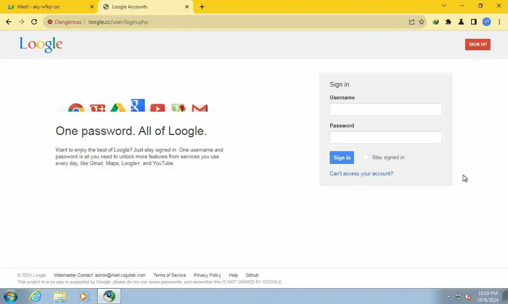Focus the Password input field
Screen dimensions: 508x304
pos(386,137)
